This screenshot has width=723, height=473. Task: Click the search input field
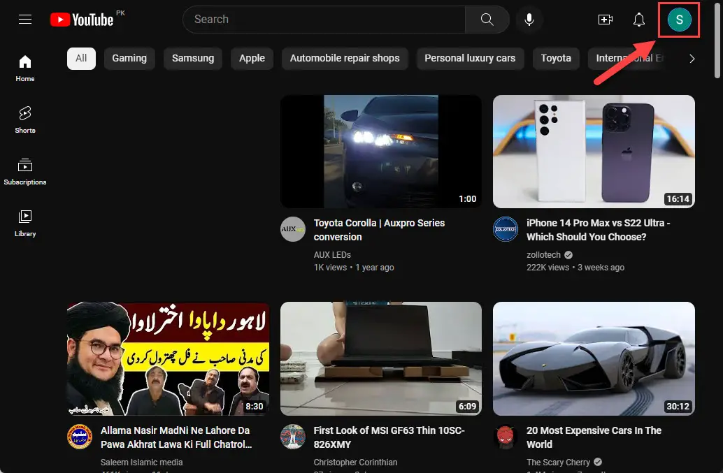point(324,20)
